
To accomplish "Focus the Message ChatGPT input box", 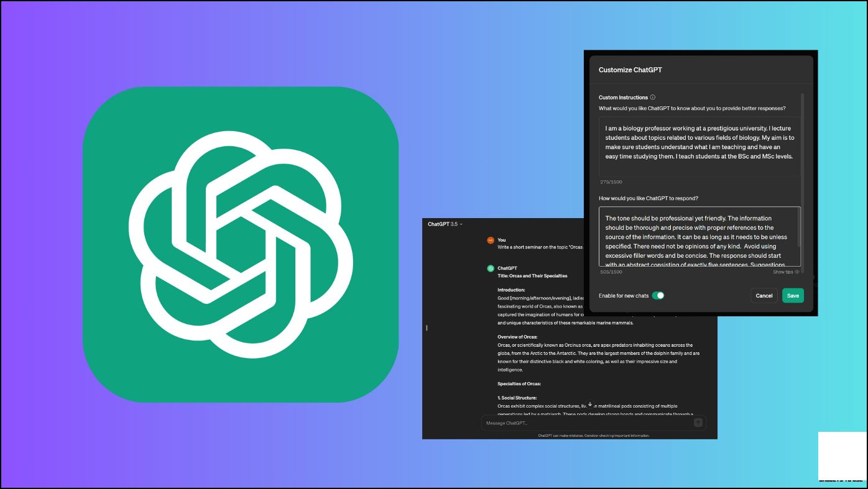I will click(x=594, y=423).
